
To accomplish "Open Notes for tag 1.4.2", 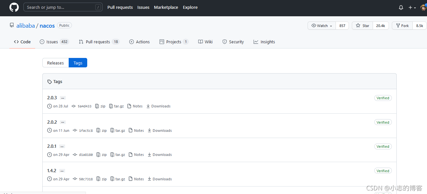I will (136, 179).
